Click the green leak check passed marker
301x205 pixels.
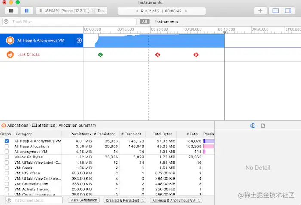tap(100, 55)
